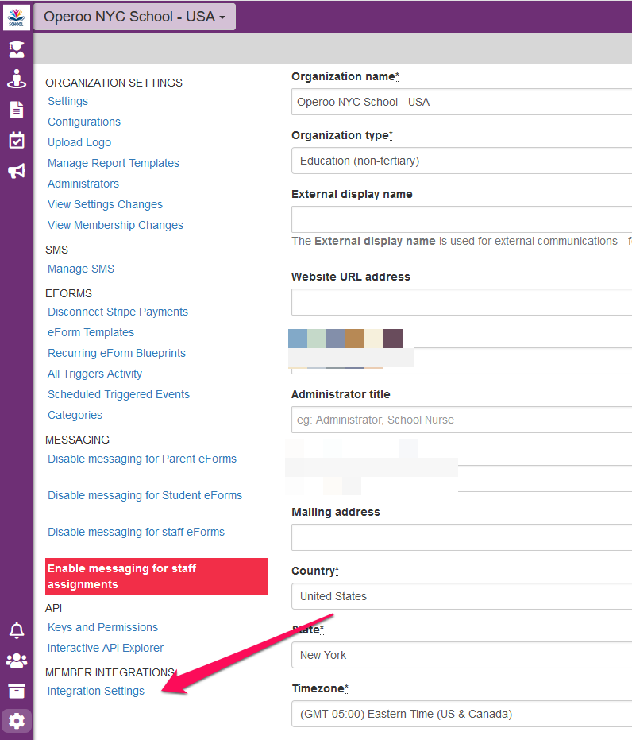This screenshot has width=632, height=740.
Task: Open Interactive API Explorer
Action: 105,648
